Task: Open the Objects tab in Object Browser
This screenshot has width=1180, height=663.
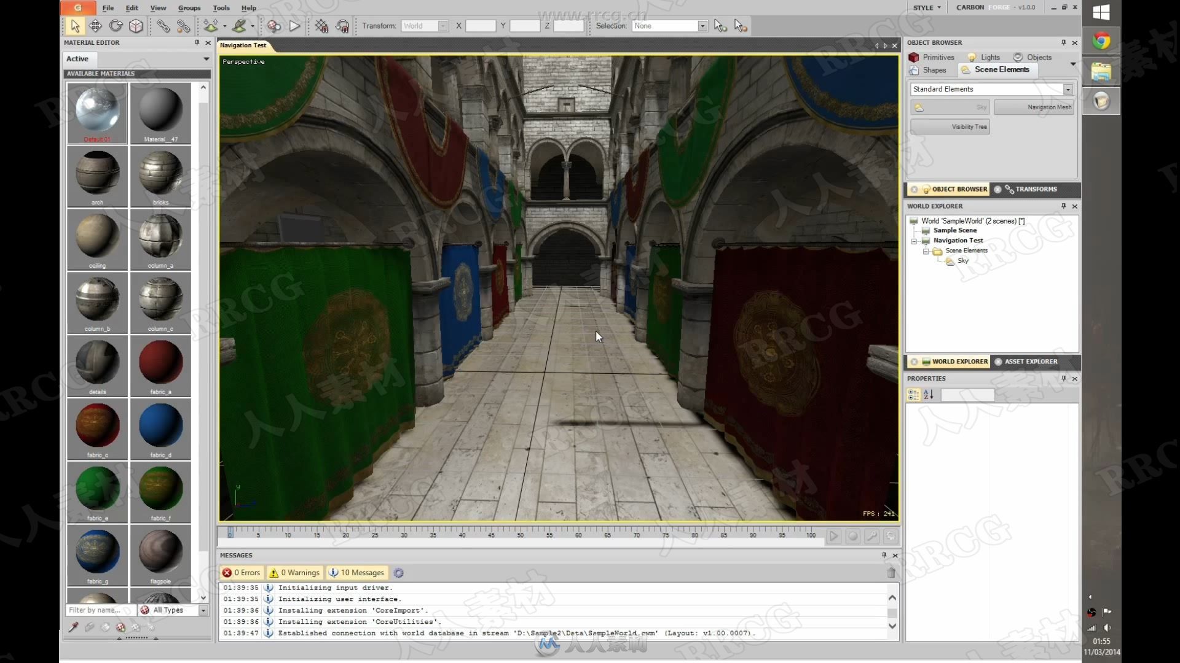Action: click(1039, 56)
